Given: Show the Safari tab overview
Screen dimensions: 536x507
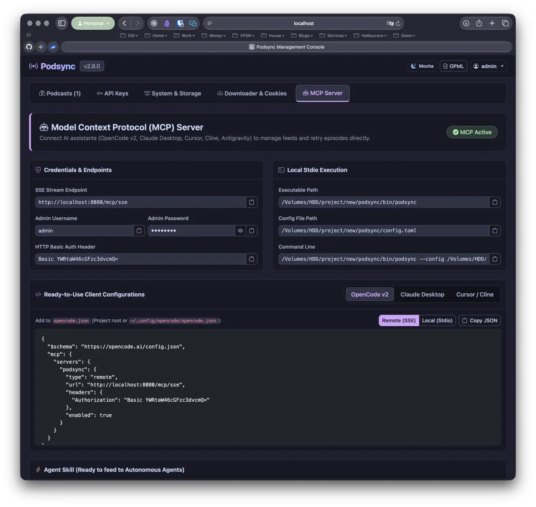Looking at the screenshot, I should [505, 23].
